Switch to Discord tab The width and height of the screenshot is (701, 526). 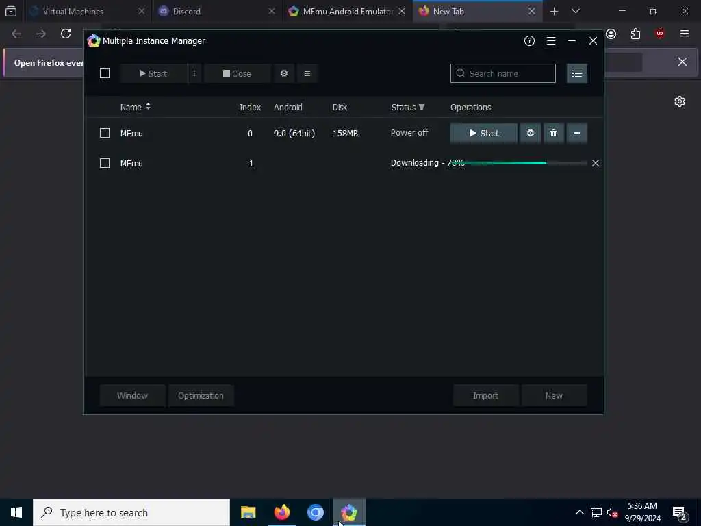(217, 11)
